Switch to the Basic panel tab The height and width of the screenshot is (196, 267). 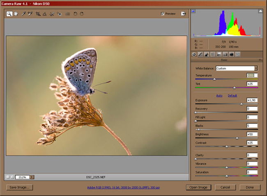[x=194, y=54]
